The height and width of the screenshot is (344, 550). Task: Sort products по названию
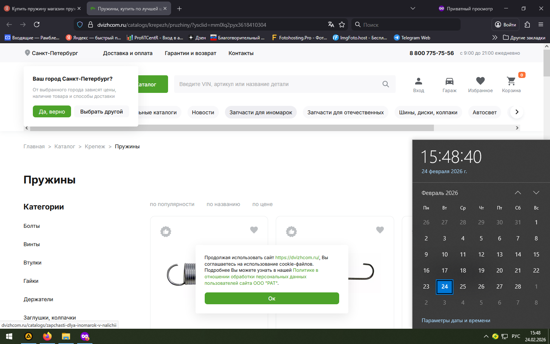[x=223, y=204]
